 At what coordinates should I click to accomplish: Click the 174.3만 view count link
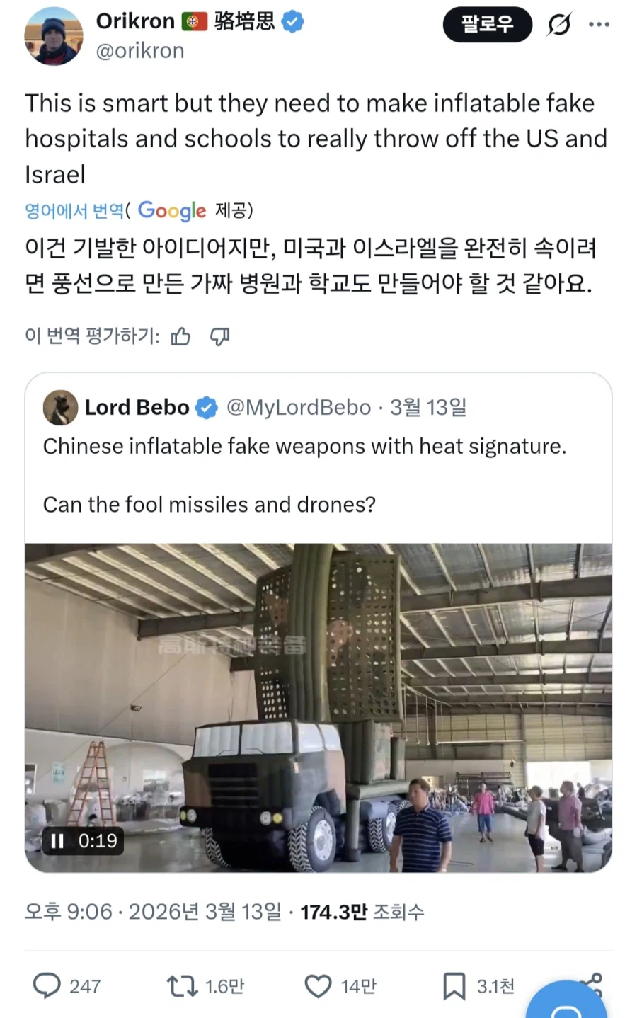coord(334,913)
